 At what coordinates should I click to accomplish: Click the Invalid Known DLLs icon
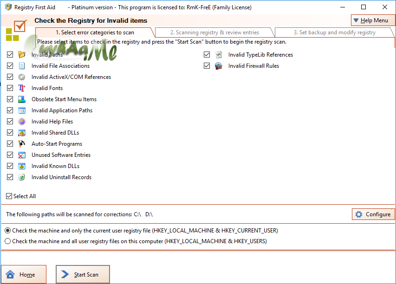22,166
